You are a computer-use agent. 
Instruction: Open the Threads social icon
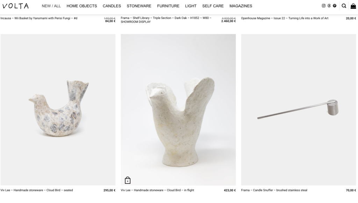329,6
